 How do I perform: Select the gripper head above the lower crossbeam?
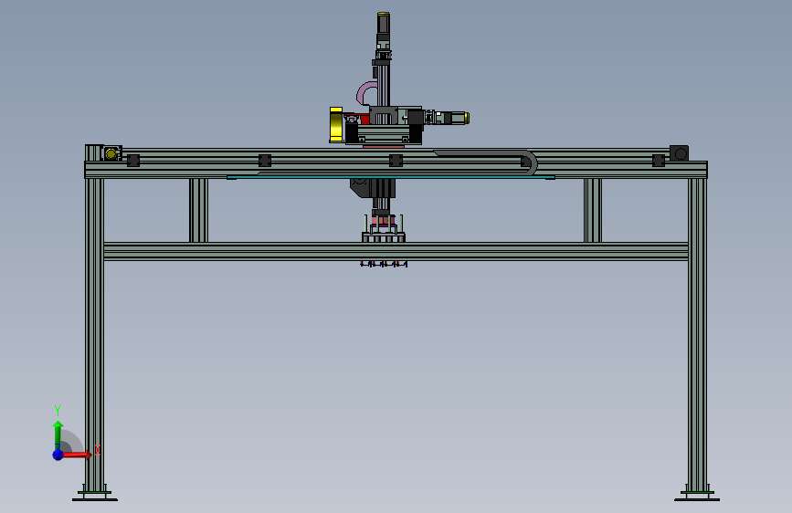point(384,228)
